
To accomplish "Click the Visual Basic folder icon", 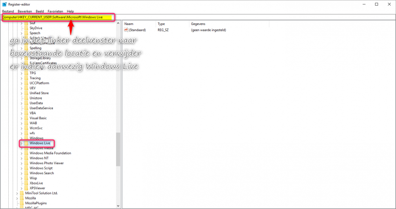I will coord(26,118).
